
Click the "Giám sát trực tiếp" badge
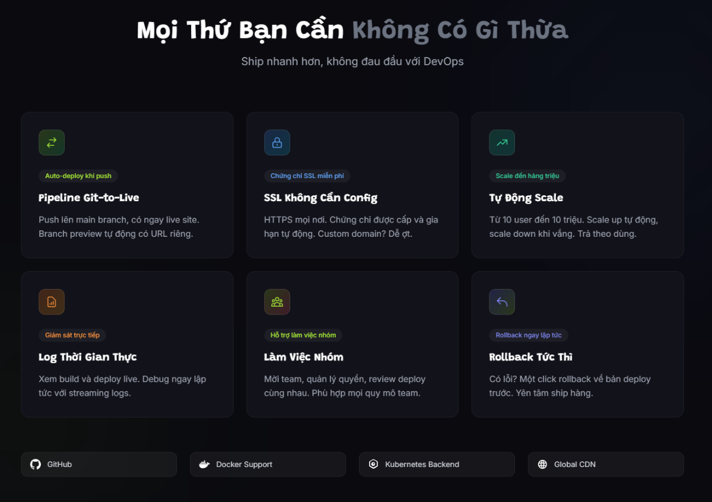coord(72,335)
